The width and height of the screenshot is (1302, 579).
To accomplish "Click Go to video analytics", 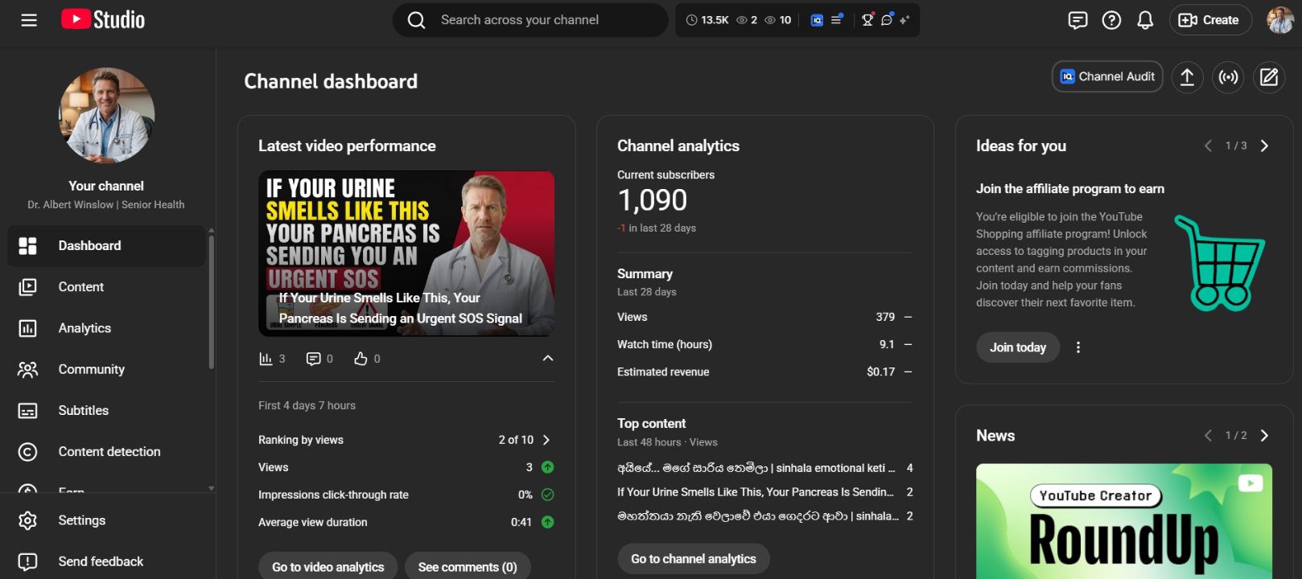I will [328, 567].
